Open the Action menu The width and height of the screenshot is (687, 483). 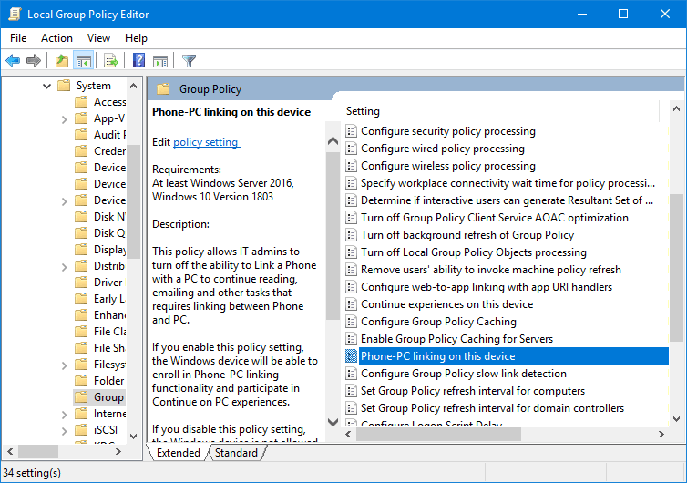(56, 38)
